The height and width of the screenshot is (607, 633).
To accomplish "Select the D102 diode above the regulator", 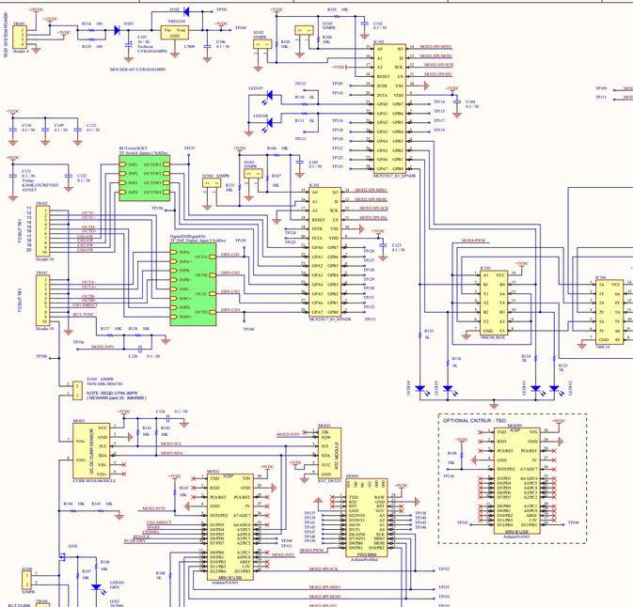I will click(185, 10).
